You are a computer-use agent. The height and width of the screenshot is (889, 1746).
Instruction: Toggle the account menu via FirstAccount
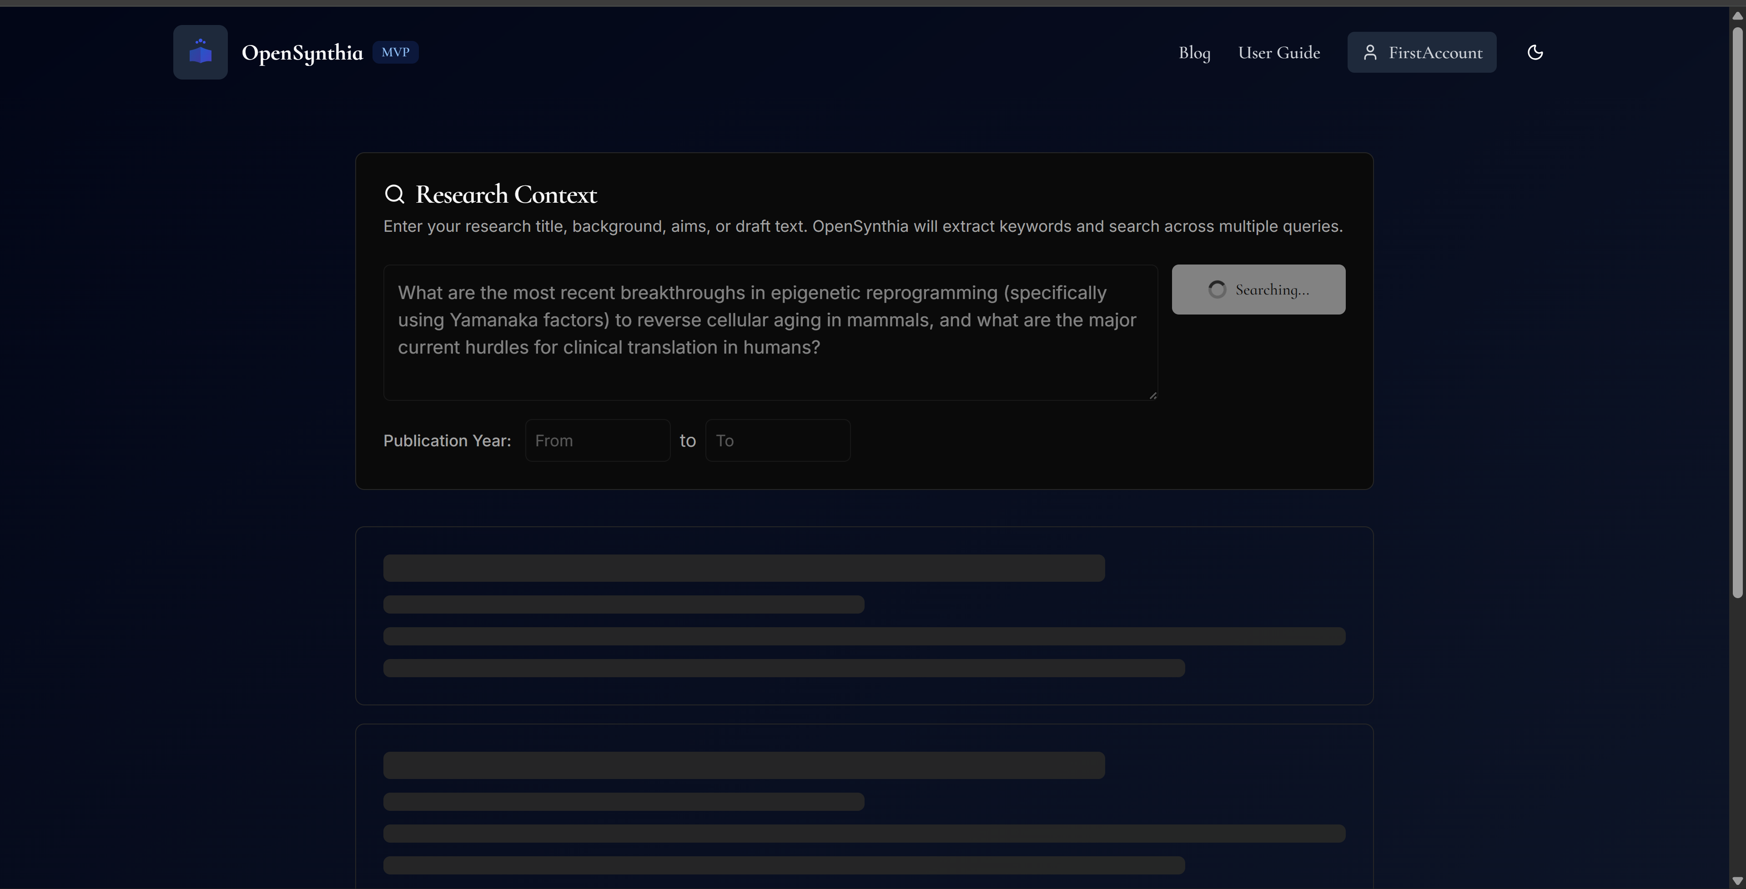coord(1422,51)
